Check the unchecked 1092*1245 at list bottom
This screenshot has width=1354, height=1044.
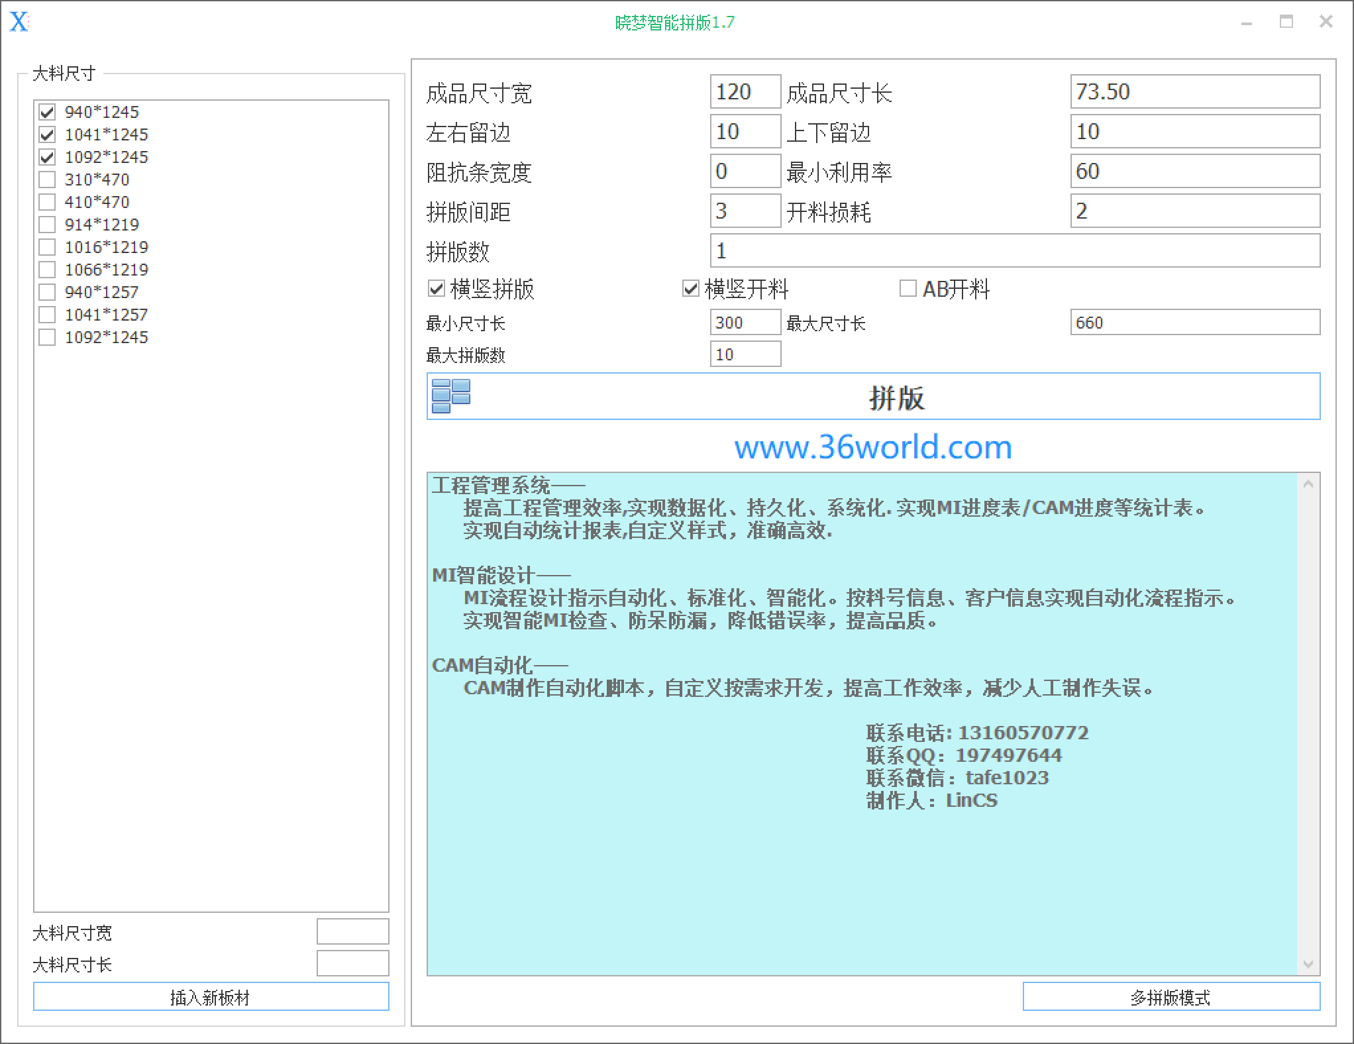[x=47, y=337]
